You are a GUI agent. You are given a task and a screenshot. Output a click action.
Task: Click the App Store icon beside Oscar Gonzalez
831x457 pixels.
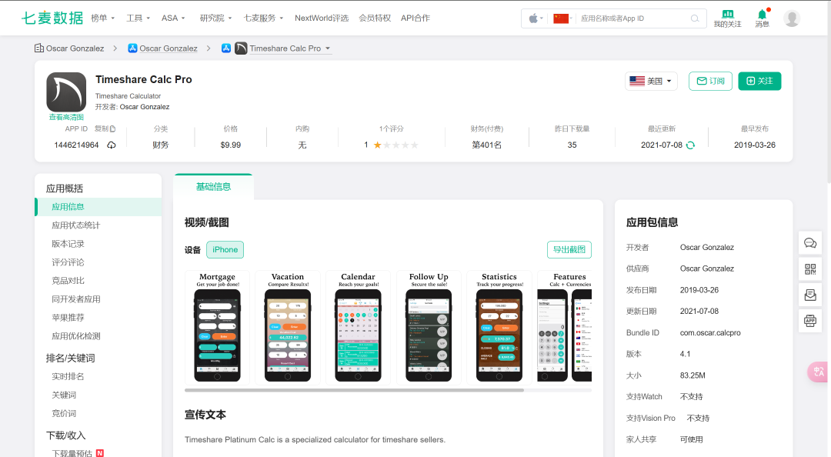tap(132, 48)
